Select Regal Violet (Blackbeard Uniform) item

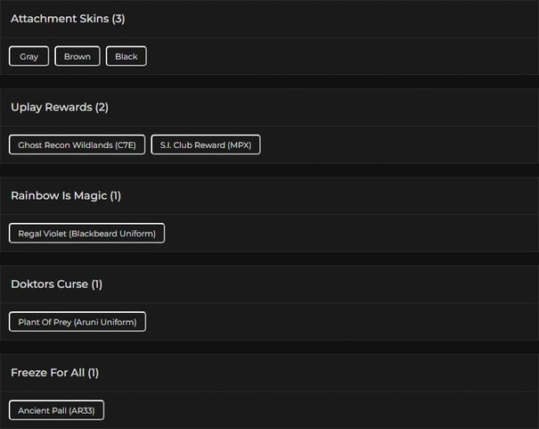click(x=87, y=234)
